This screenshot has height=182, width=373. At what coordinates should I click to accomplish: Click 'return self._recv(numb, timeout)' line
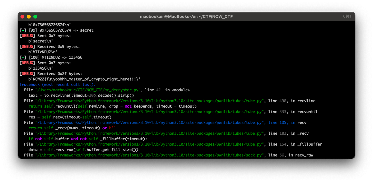point(72,128)
